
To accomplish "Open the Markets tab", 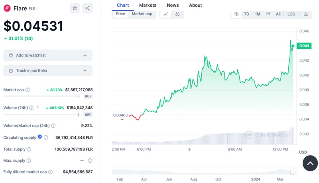I will 148,5.
